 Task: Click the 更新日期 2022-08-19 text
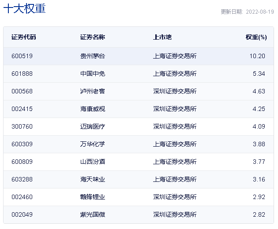pos(247,12)
